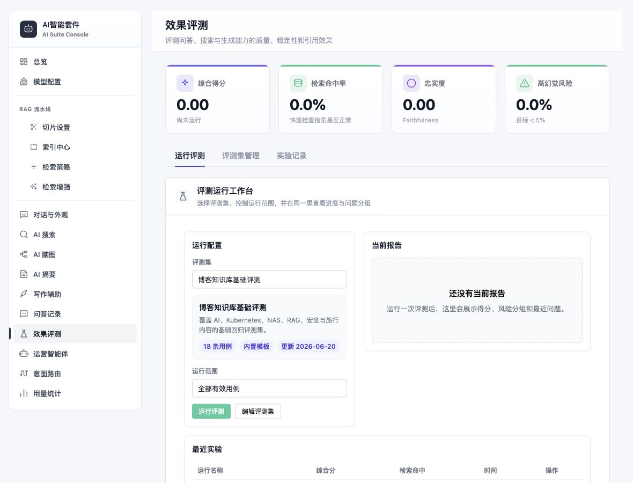Open the 评测集 dropdown 博客知识库基础评测
The image size is (633, 483).
click(x=269, y=280)
